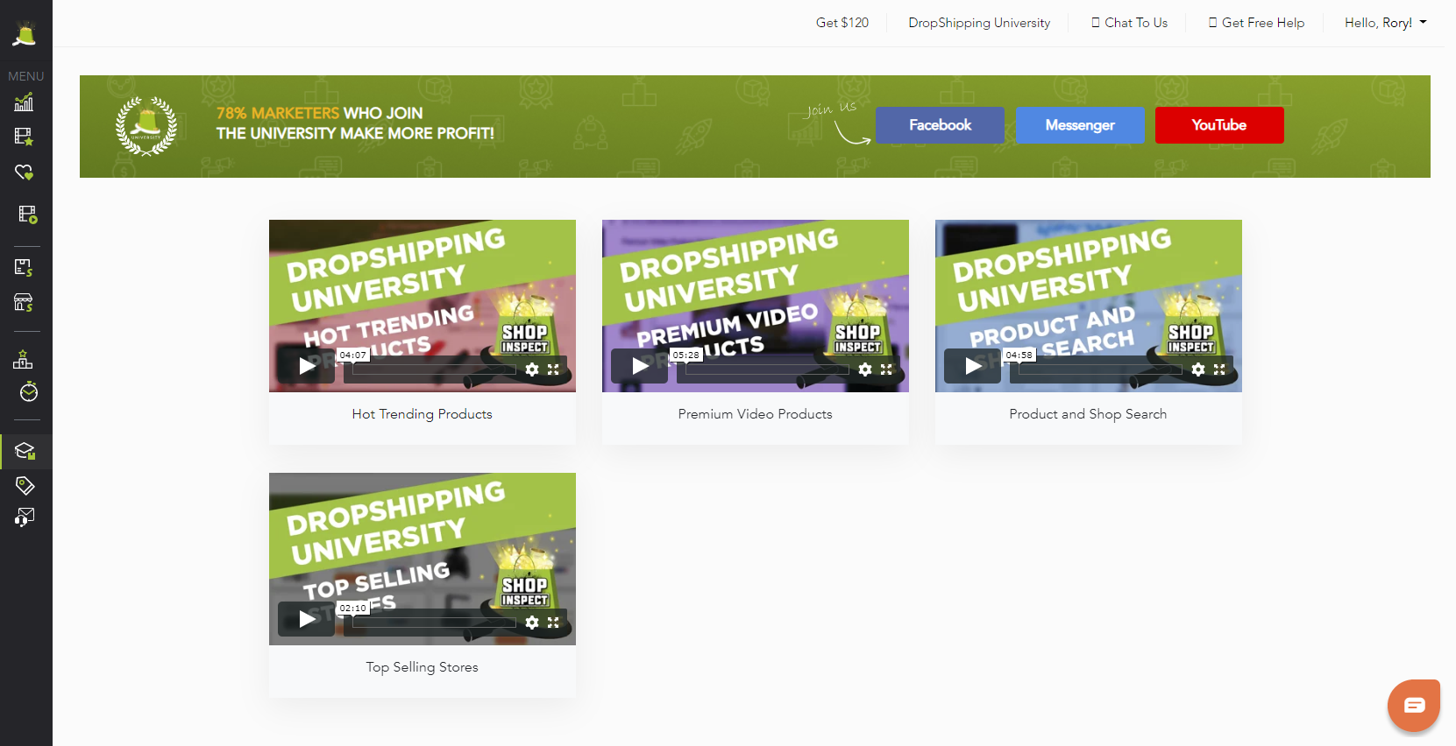Fullscreen the Product and Shop Search video
The image size is (1456, 746).
(x=1219, y=369)
